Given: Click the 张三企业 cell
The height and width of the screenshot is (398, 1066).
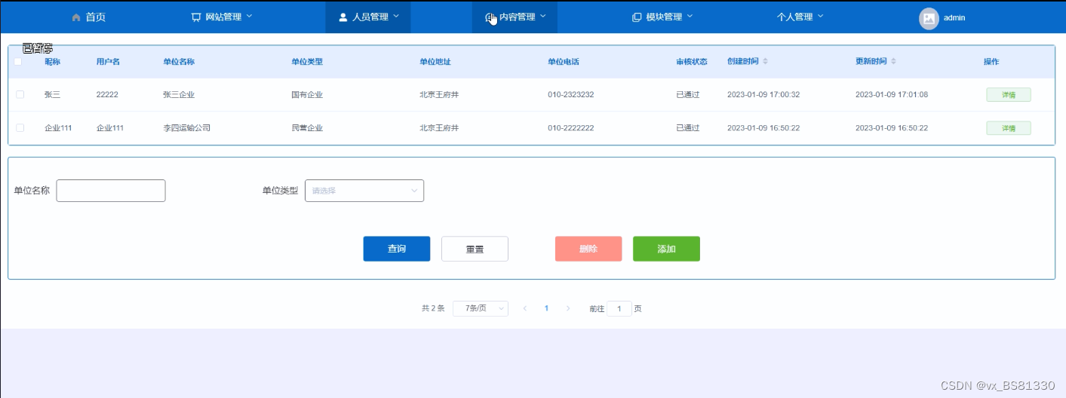Looking at the screenshot, I should click(179, 95).
